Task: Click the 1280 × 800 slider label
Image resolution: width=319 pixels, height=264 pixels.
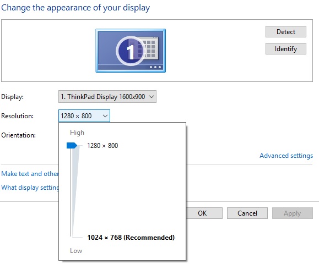Action: point(102,146)
